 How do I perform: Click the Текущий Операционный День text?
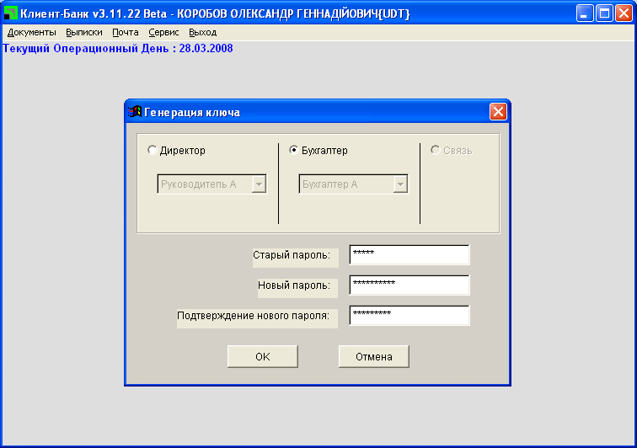coord(118,48)
